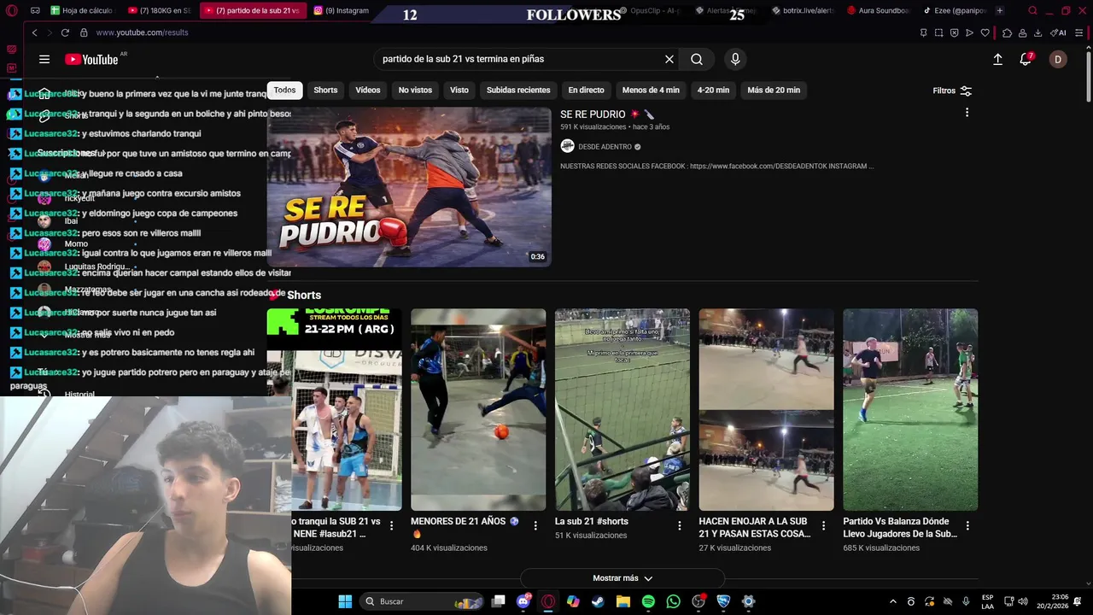Open the YouTube notifications bell
Viewport: 1093px width, 615px height.
pyautogui.click(x=1026, y=59)
